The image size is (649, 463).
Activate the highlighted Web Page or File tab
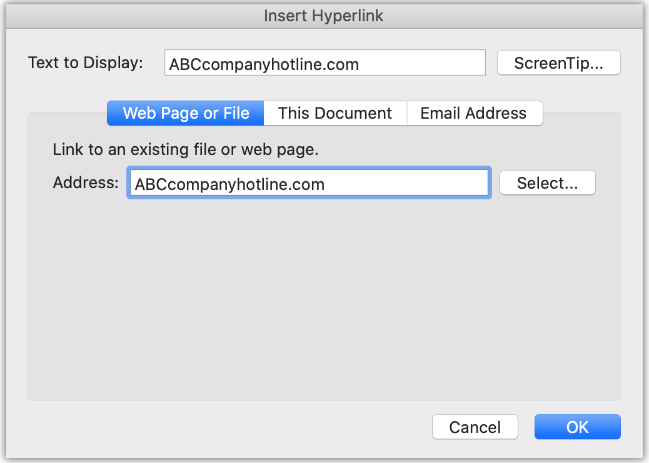(x=185, y=113)
